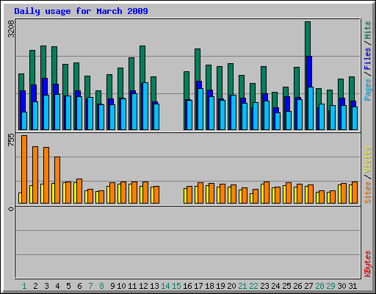Click the 'Hits' legend label
Screen dimensions: 376x294
[367, 30]
